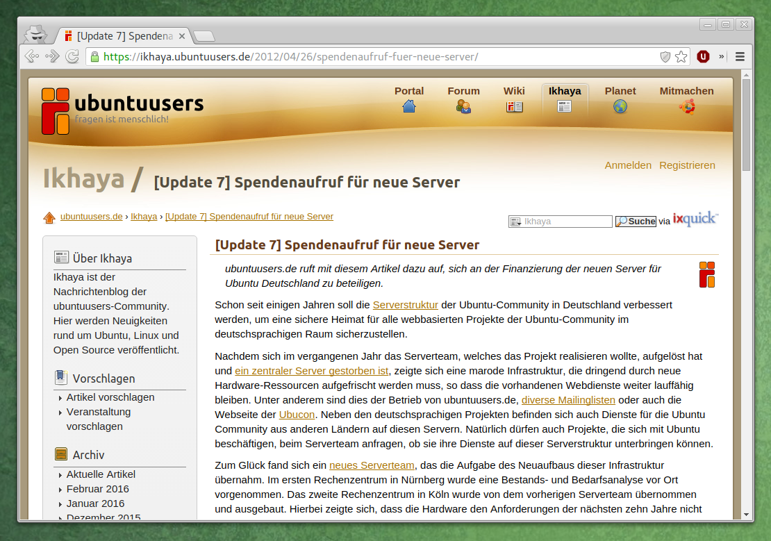Bookmark page with star icon
This screenshot has width=771, height=541.
681,56
